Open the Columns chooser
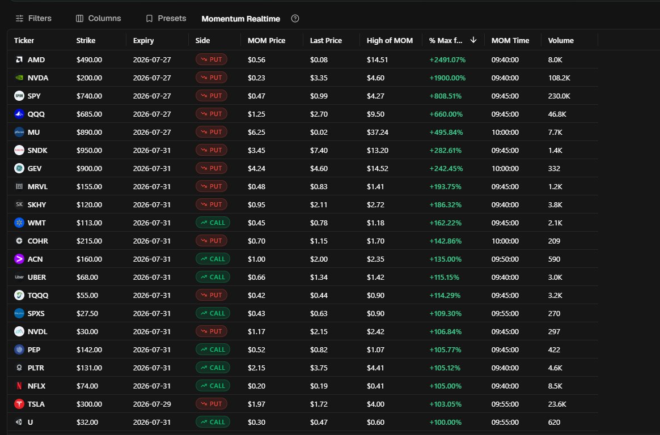Screen dimensions: 660x435 coord(98,19)
